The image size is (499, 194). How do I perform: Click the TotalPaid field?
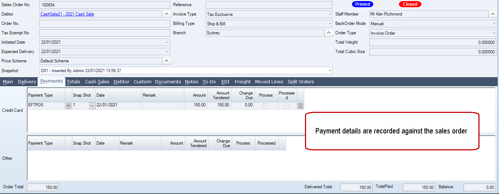[419, 188]
